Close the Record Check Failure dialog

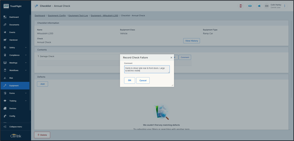171,58
